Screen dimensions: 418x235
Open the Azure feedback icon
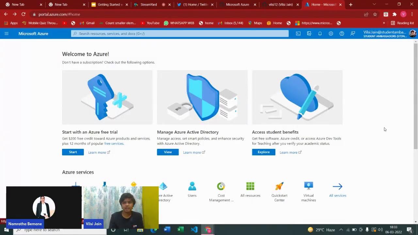pos(353,34)
